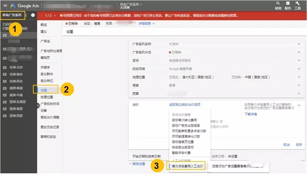
Task: Expand the 其他设置 section
Action: pos(137,164)
